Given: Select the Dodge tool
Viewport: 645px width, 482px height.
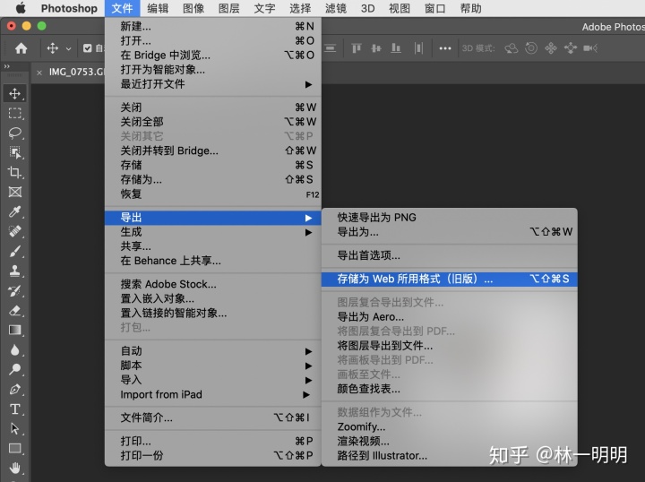Looking at the screenshot, I should pyautogui.click(x=15, y=369).
